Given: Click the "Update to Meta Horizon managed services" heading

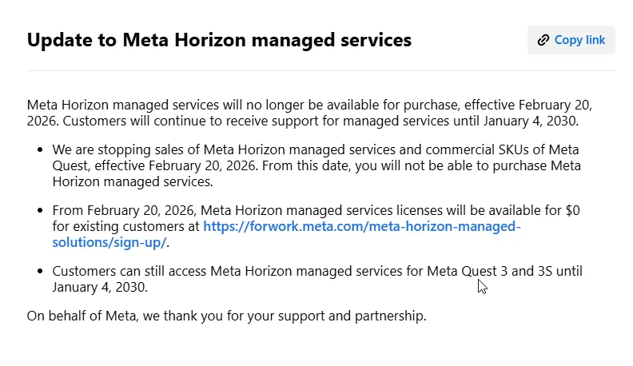Looking at the screenshot, I should pos(219,39).
